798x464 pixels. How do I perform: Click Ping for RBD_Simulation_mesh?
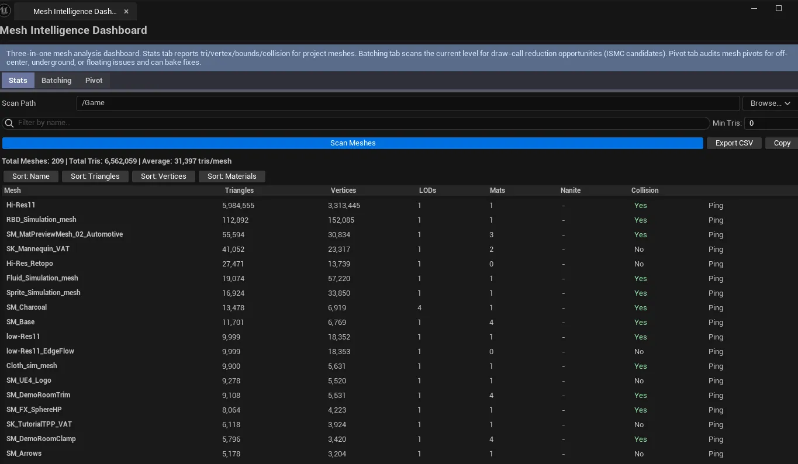[716, 220]
